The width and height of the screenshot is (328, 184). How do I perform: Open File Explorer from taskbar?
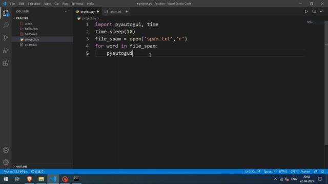(41, 179)
